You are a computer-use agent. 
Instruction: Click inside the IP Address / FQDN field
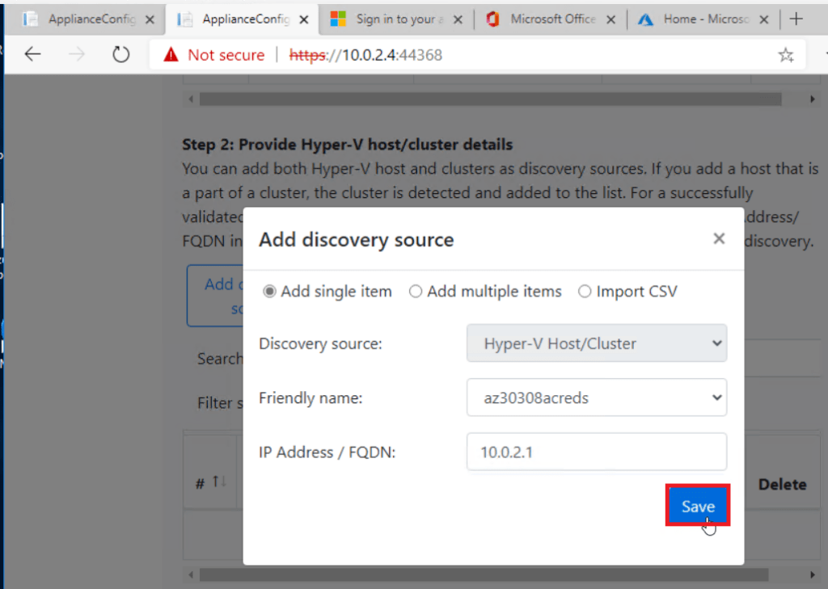pyautogui.click(x=596, y=452)
